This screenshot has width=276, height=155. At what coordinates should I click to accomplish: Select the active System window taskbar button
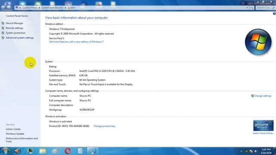(93, 151)
